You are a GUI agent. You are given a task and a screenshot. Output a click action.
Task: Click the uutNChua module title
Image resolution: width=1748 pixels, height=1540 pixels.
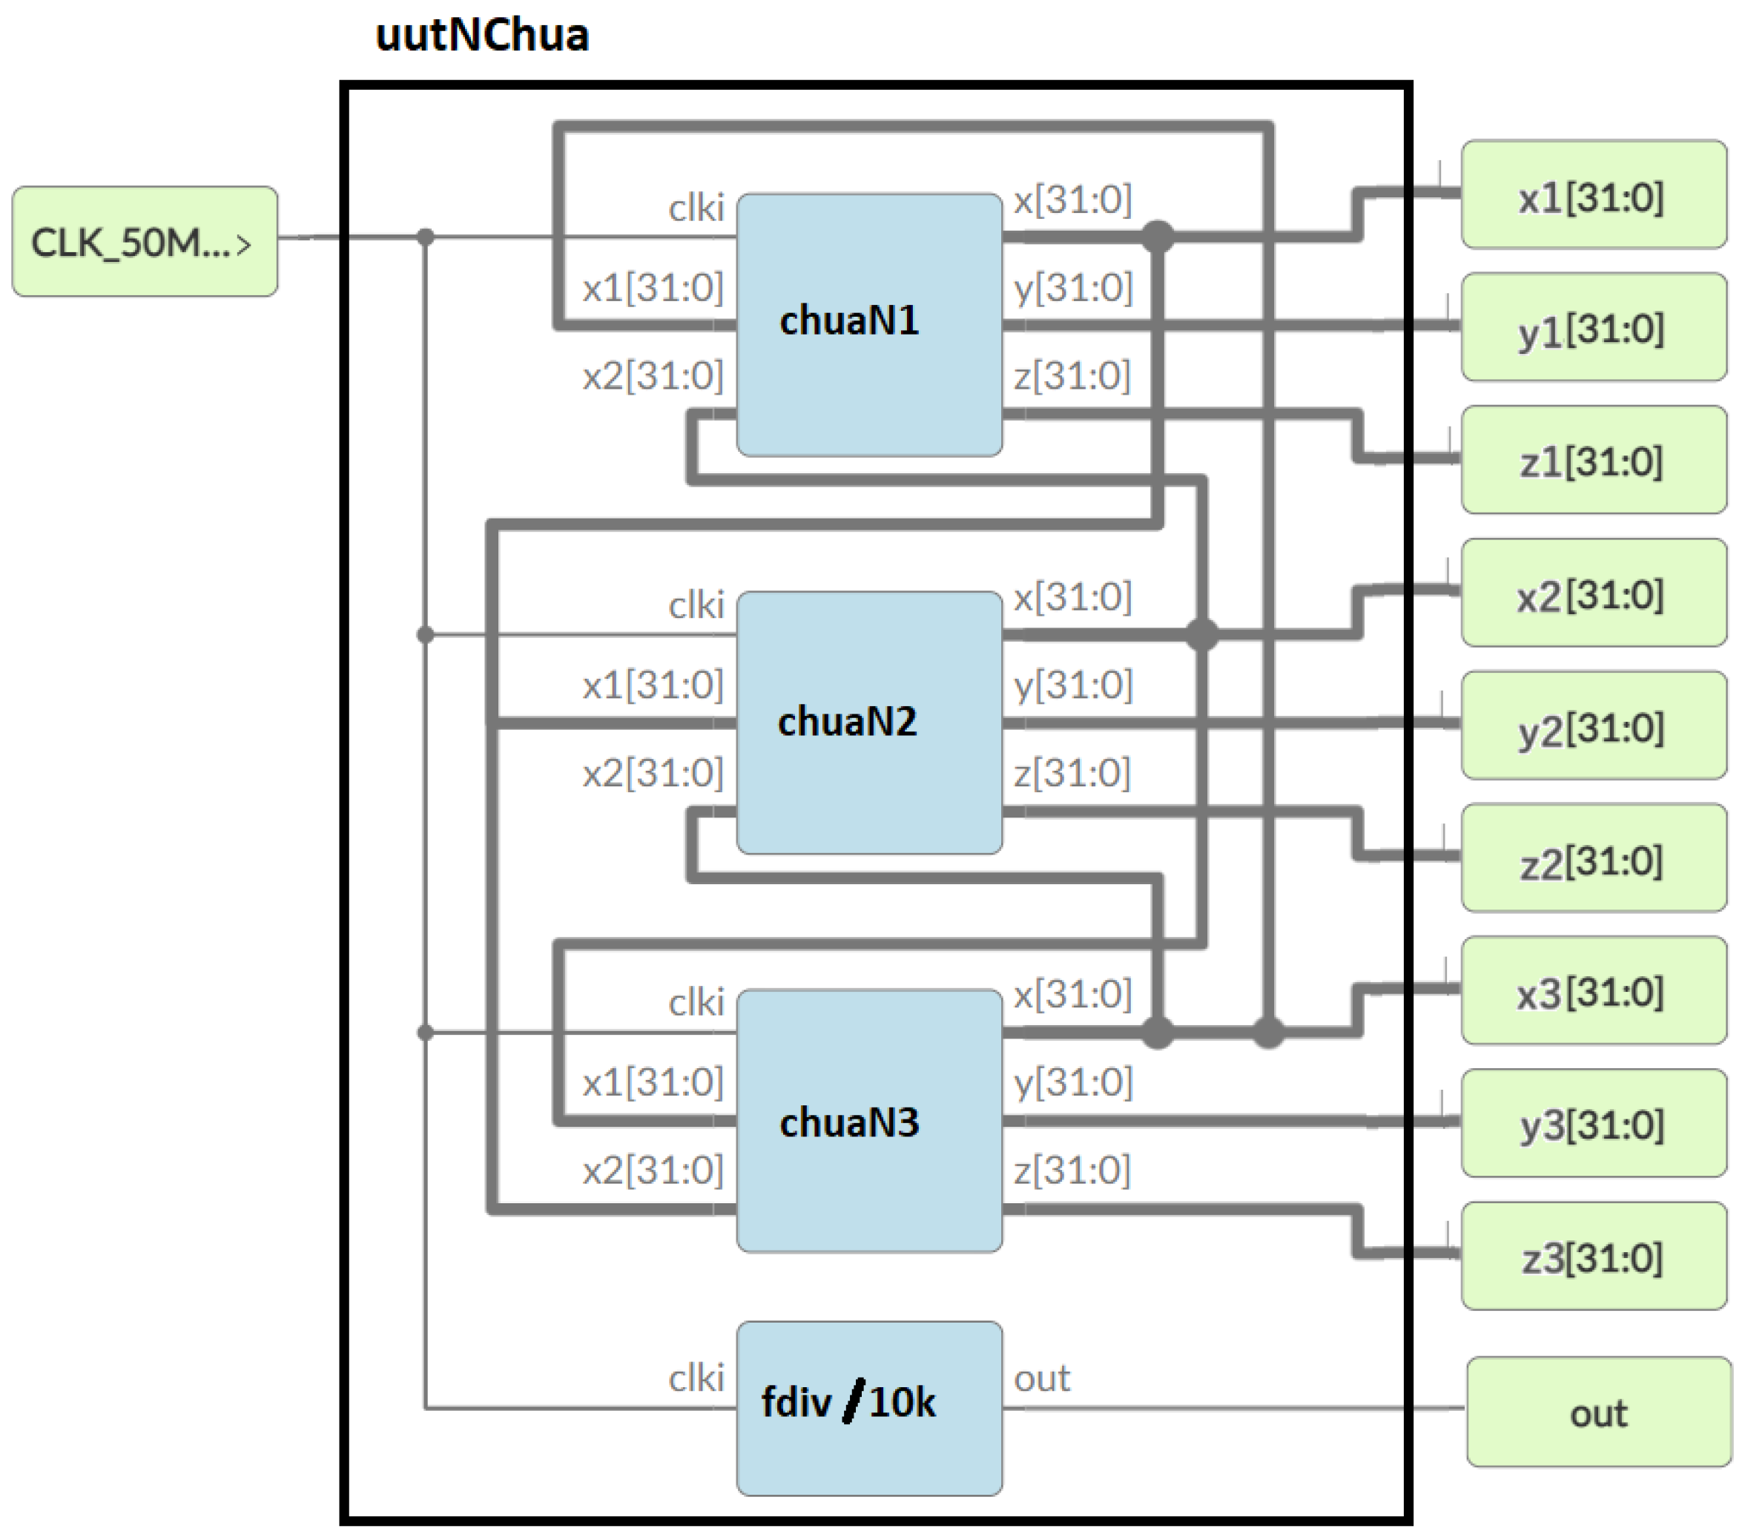[481, 36]
